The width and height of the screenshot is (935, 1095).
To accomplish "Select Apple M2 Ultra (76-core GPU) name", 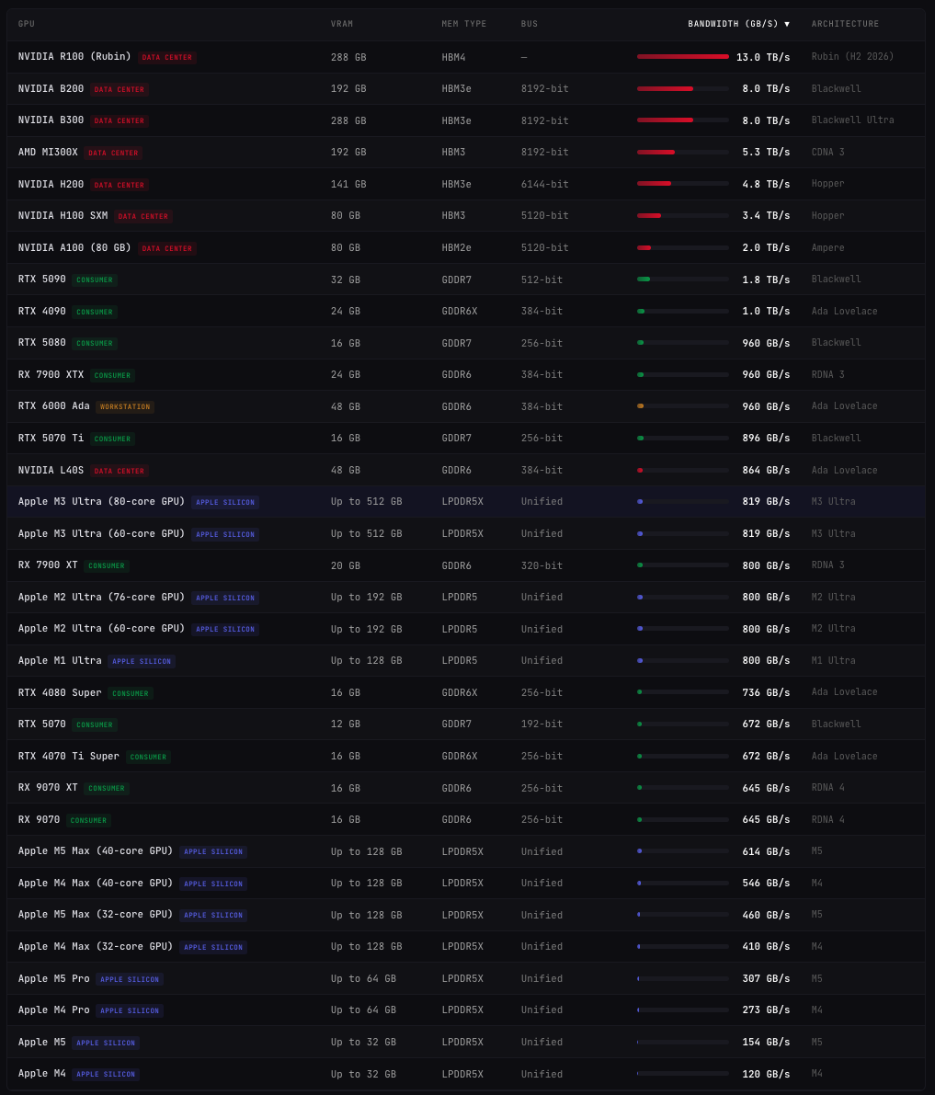I will pyautogui.click(x=101, y=597).
